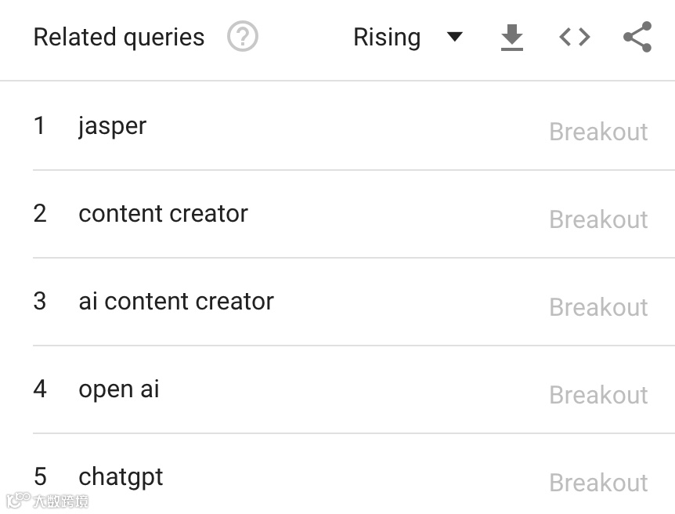Open the help tooltip for Related queries

(243, 36)
